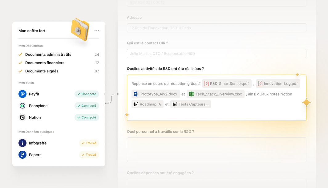Click the R&D personnel answer text area
The height and width of the screenshot is (188, 328).
click(x=217, y=150)
